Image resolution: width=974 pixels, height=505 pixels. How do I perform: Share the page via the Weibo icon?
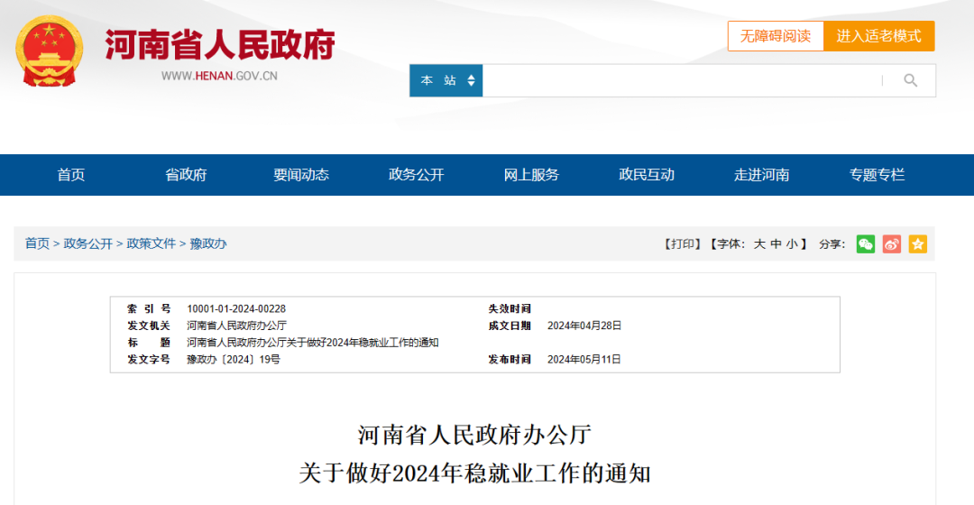click(891, 244)
